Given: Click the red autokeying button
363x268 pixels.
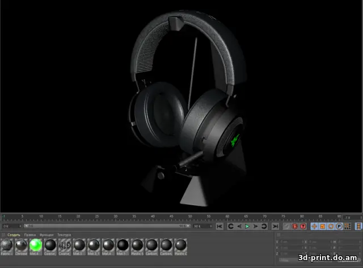Looking at the screenshot, I should [295, 226].
